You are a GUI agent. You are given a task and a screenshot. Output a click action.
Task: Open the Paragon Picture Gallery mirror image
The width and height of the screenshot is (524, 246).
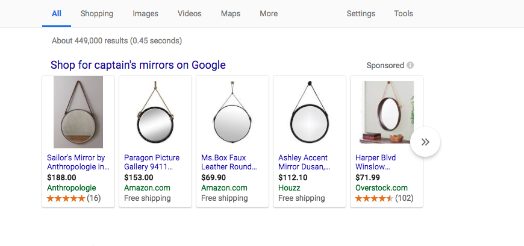[x=155, y=112]
